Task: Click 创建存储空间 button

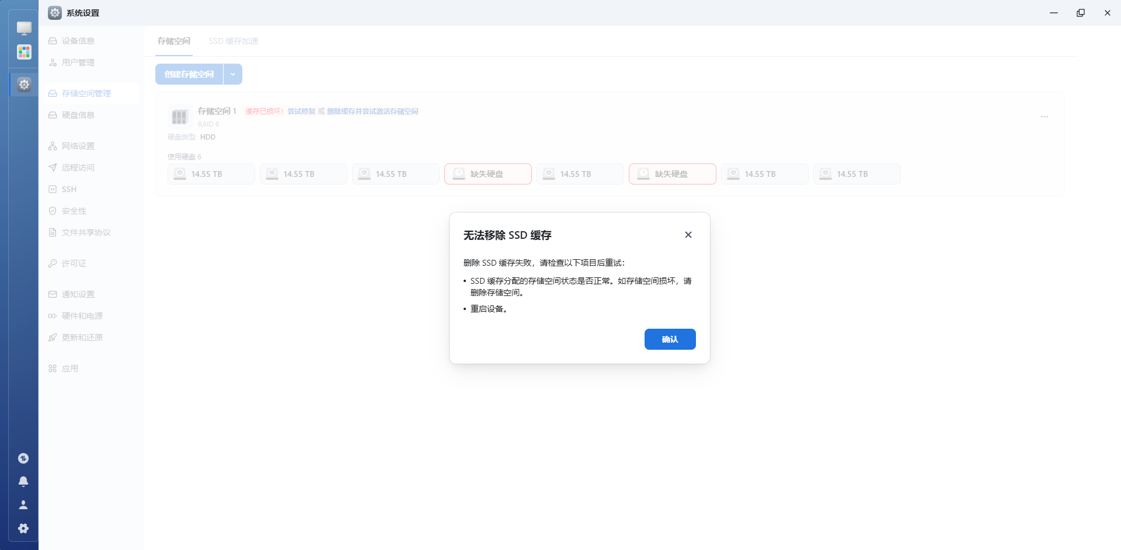Action: click(x=189, y=74)
